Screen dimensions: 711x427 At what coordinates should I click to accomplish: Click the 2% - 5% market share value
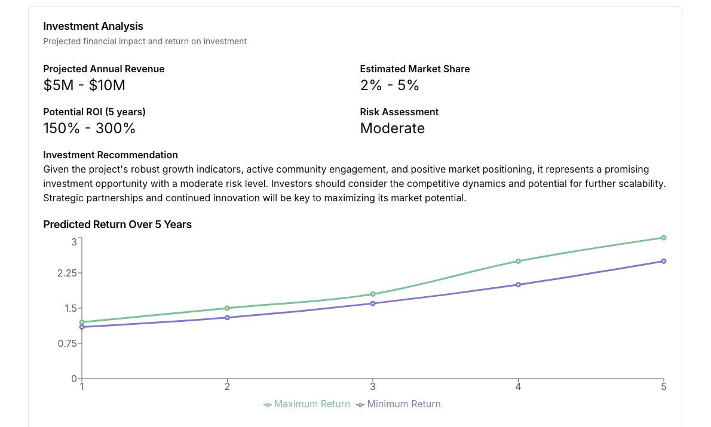(x=390, y=85)
